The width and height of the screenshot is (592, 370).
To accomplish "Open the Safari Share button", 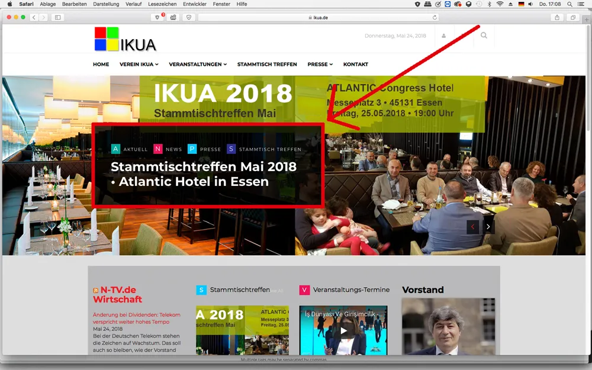I will [557, 17].
